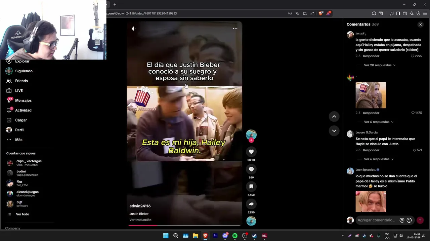Save the video with the bookmark icon
The image size is (430, 241).
(251, 186)
